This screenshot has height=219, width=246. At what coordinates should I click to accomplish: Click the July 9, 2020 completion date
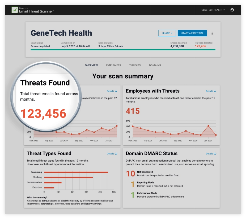[x=75, y=46]
